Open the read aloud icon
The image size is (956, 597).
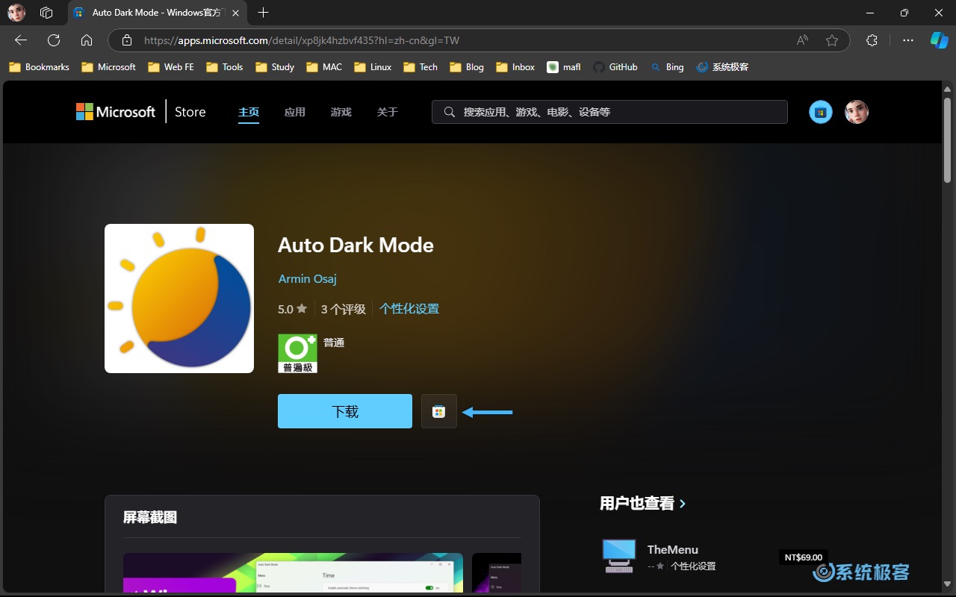tap(802, 40)
